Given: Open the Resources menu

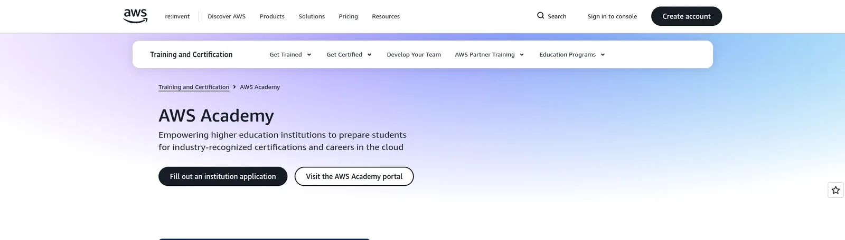Looking at the screenshot, I should coord(386,16).
